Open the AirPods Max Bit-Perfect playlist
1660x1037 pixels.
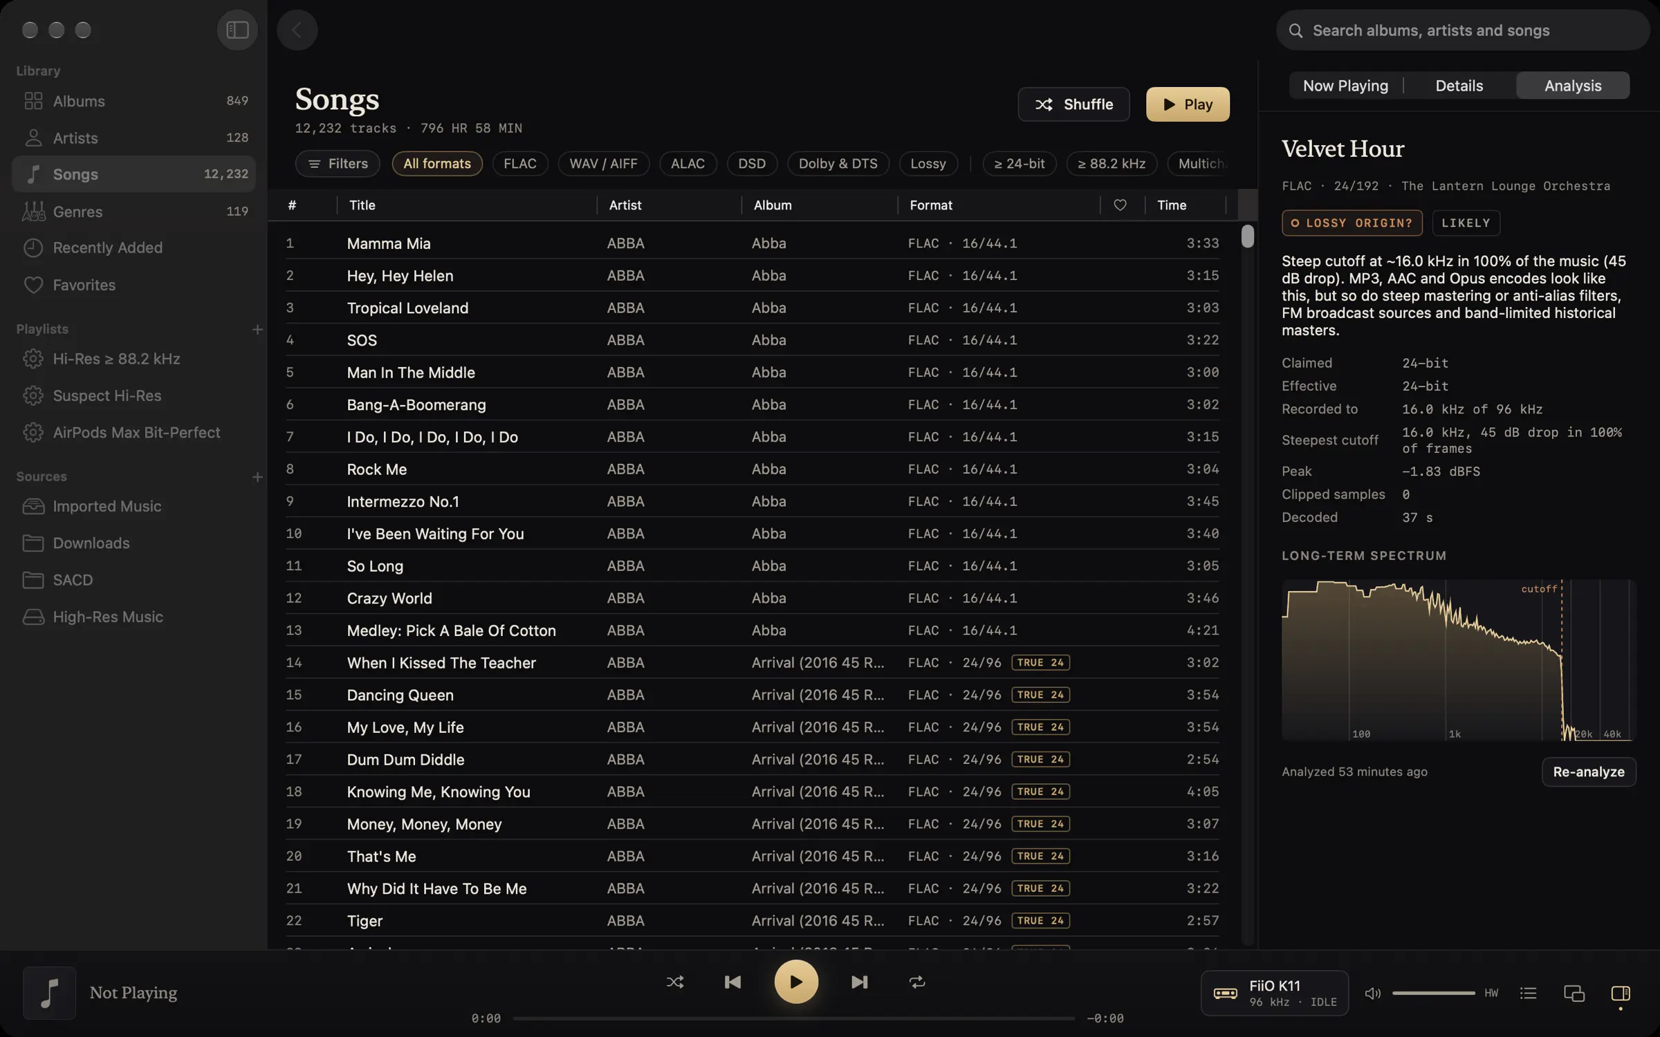(x=133, y=432)
